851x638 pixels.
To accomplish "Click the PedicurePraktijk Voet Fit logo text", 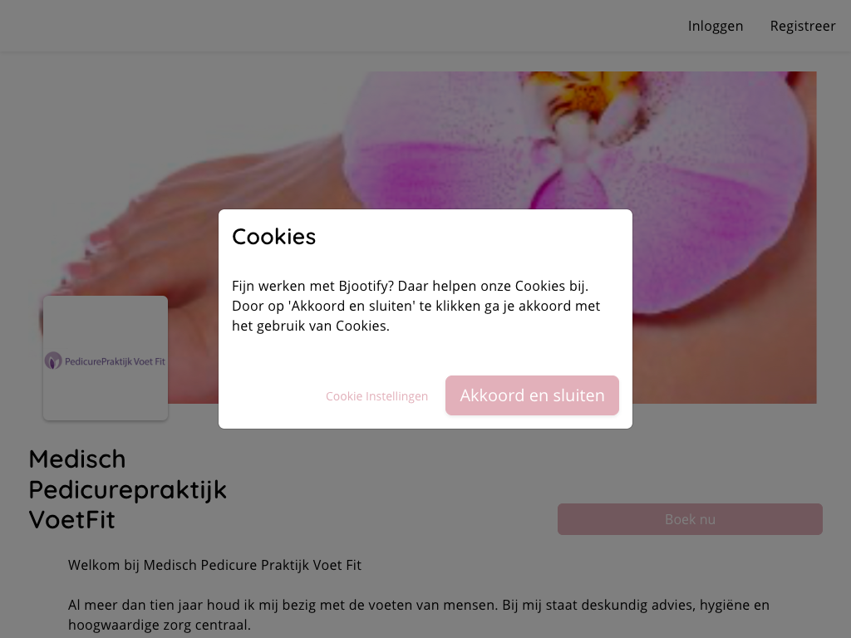I will click(x=115, y=361).
